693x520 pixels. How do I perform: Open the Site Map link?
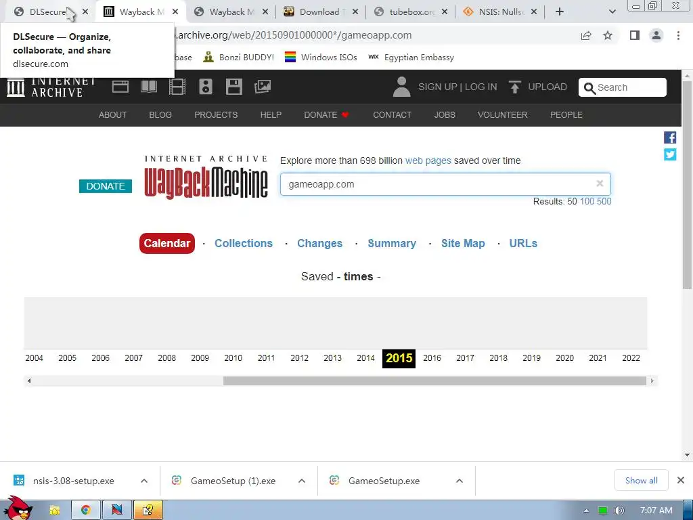(463, 243)
